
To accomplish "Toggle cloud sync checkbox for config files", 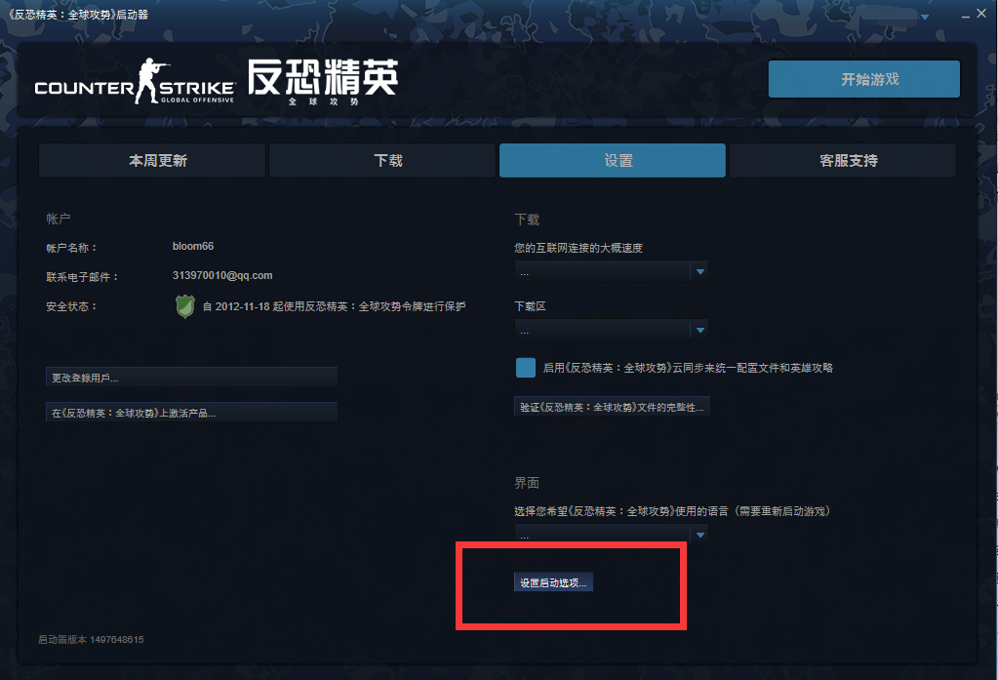I will 526,368.
